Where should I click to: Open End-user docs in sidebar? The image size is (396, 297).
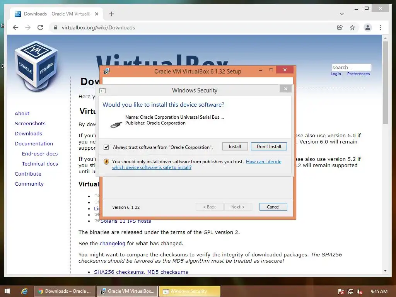point(40,154)
